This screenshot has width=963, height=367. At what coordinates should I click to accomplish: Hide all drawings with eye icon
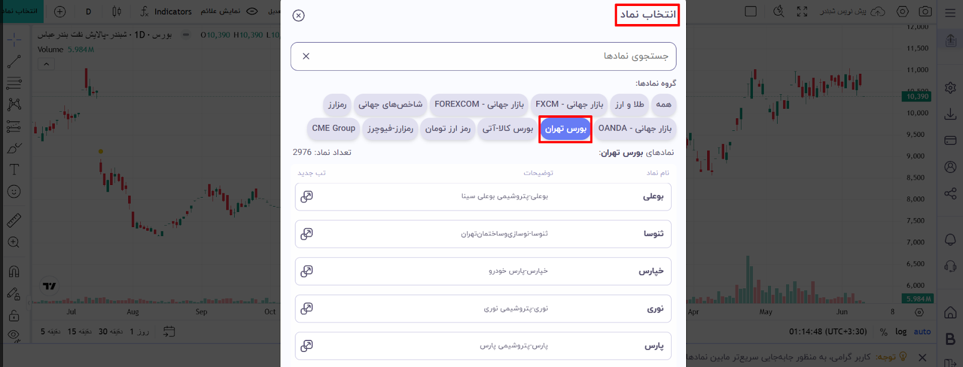point(14,335)
